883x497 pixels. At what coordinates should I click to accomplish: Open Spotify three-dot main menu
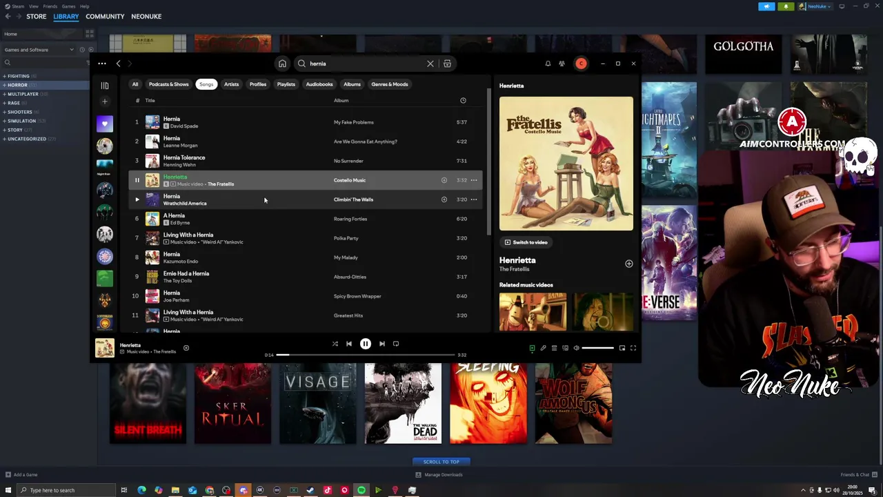click(102, 64)
